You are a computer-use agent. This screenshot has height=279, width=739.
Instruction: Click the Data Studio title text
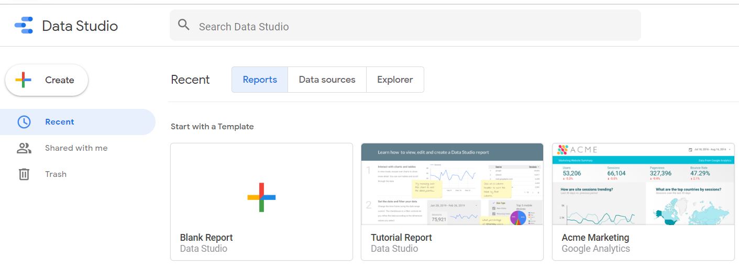pyautogui.click(x=80, y=26)
